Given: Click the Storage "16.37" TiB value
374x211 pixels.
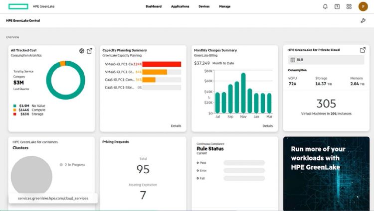Looking at the screenshot, I should pyautogui.click(x=321, y=84).
